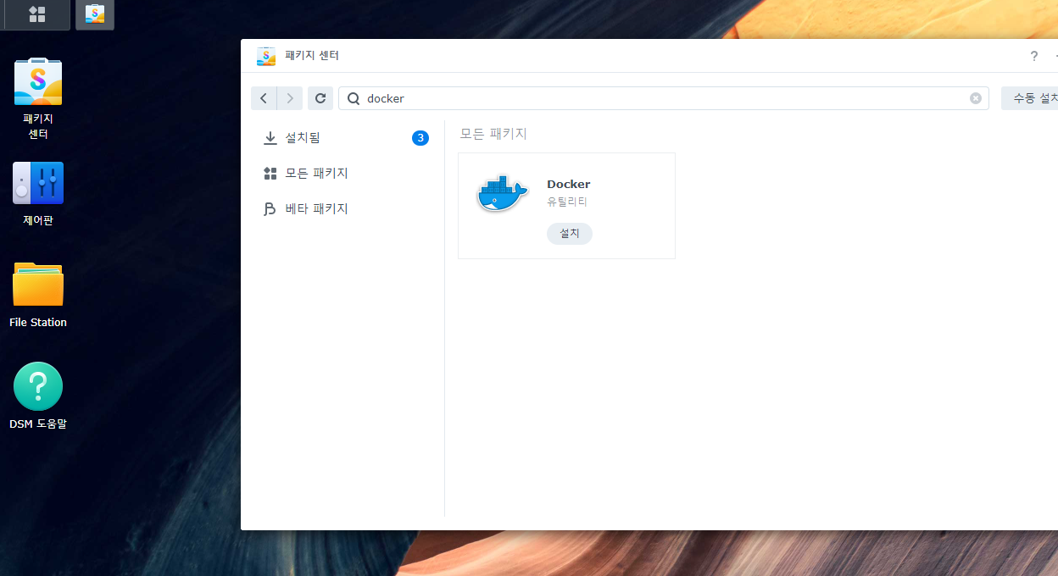Go forward with the right arrow button
This screenshot has height=576, width=1058.
point(290,98)
